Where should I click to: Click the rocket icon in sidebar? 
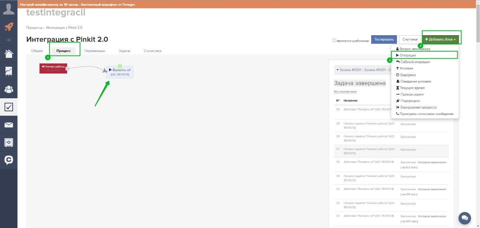[x=9, y=27]
